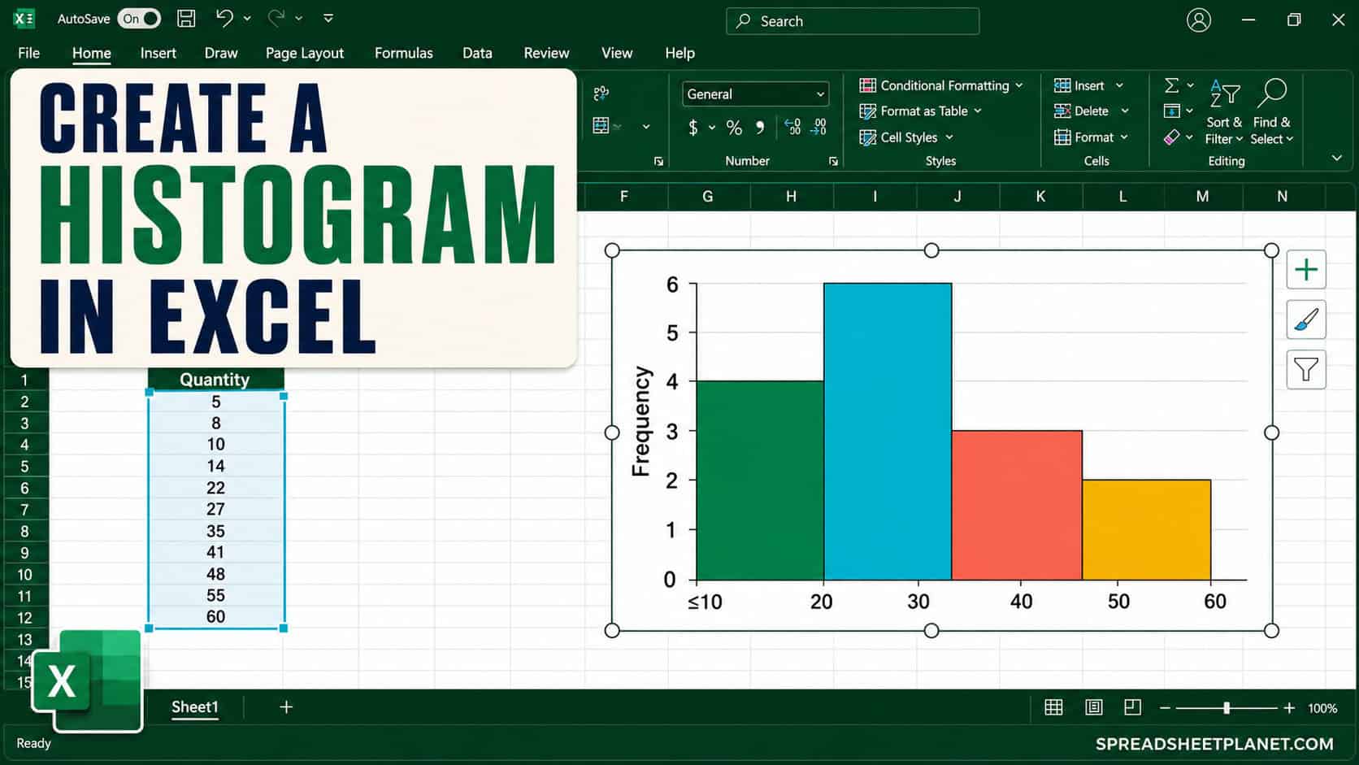The width and height of the screenshot is (1359, 765).
Task: Open the File menu
Action: (28, 53)
